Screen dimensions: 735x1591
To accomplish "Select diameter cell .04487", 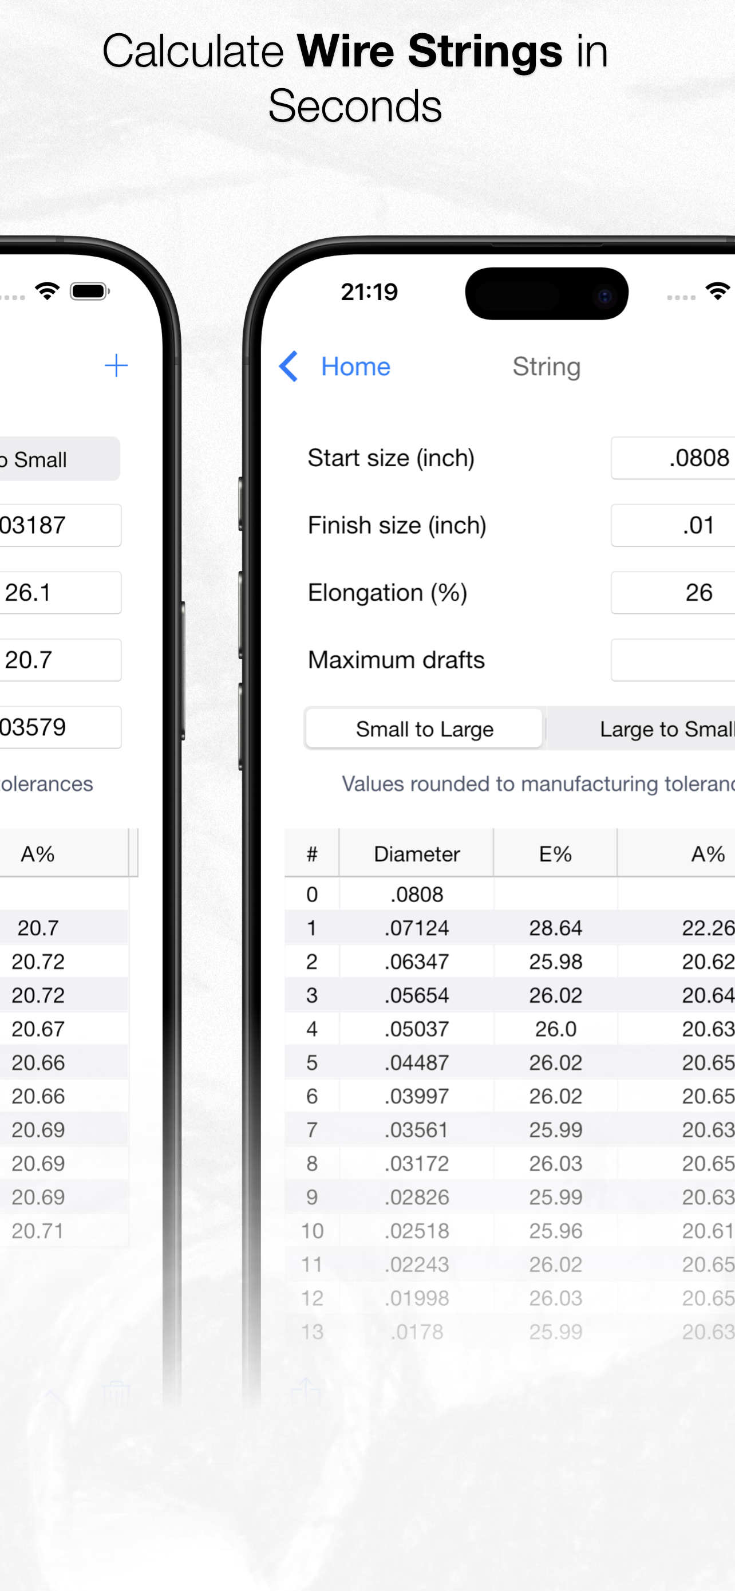I will 417,1063.
